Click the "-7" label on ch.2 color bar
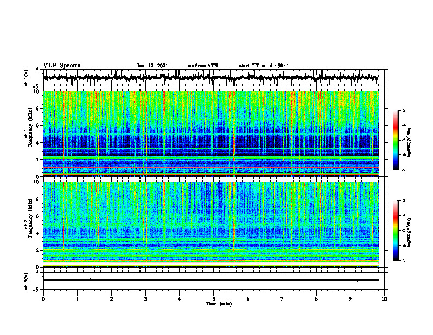The image size is (433, 335). (x=403, y=260)
